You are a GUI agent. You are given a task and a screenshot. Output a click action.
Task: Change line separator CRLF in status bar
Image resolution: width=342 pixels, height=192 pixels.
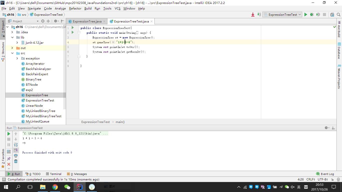point(311,179)
